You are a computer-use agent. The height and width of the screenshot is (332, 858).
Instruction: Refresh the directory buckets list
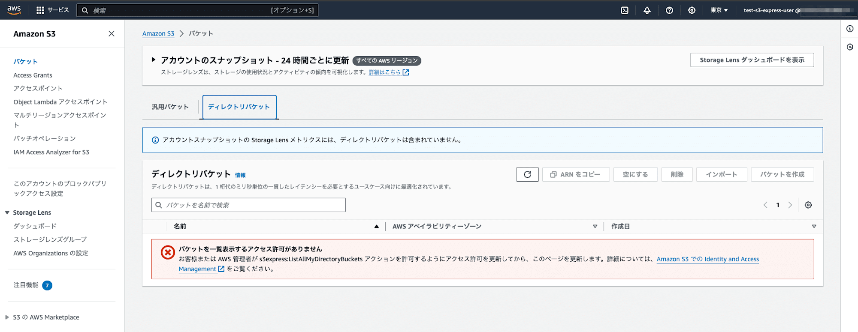[x=528, y=174]
